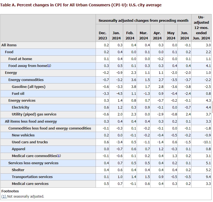Click the (1) link under Footnotes
Image resolution: width=213 pixels, height=202 pixels.
click(x=4, y=196)
